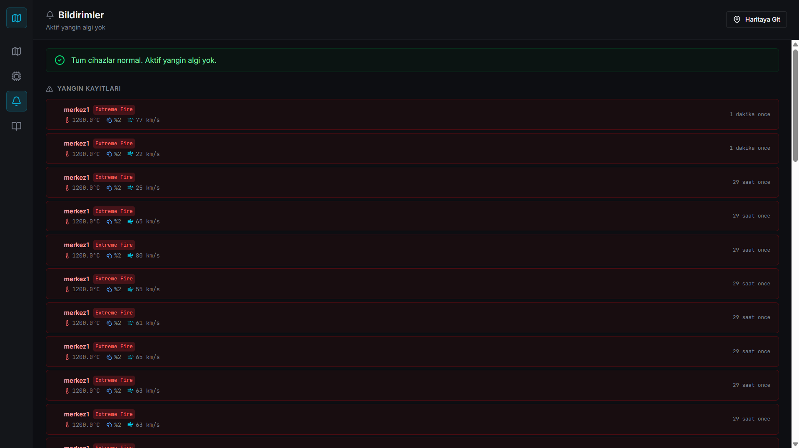Click the bell icon beside the Bildirimler title

50,15
